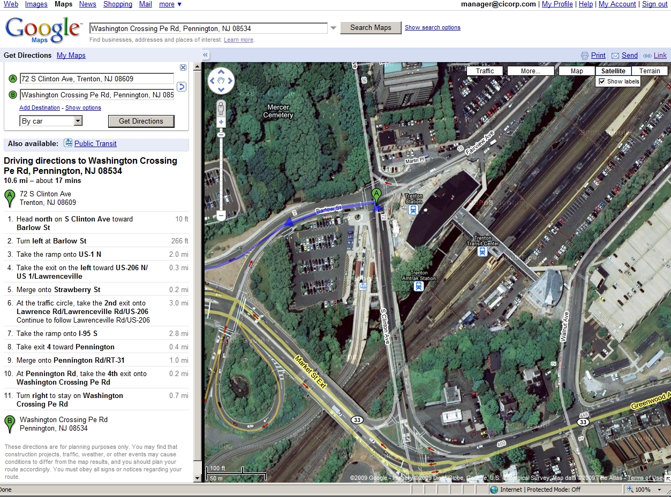
Task: Open News in the top navigation
Action: pyautogui.click(x=88, y=4)
